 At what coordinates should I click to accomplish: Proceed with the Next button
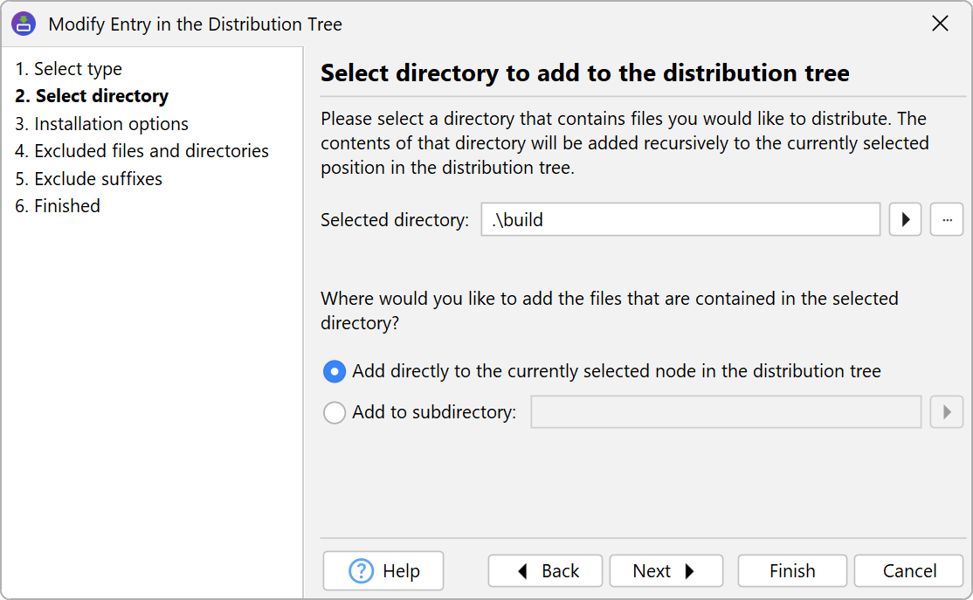pyautogui.click(x=666, y=571)
